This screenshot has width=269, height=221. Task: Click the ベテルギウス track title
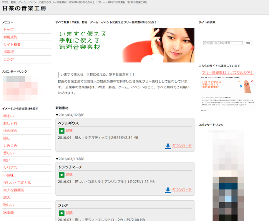click(68, 123)
